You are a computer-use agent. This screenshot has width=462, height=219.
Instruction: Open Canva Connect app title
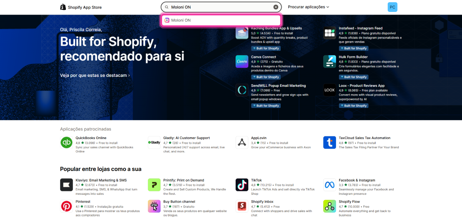click(263, 57)
